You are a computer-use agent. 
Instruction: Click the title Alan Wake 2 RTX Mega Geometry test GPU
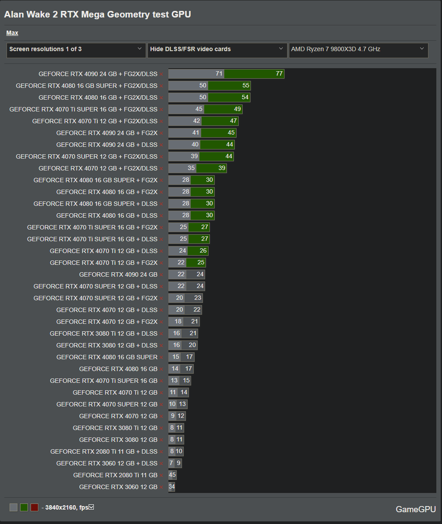coord(97,14)
